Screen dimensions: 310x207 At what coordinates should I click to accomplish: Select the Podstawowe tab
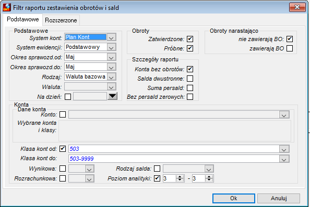[x=23, y=19]
